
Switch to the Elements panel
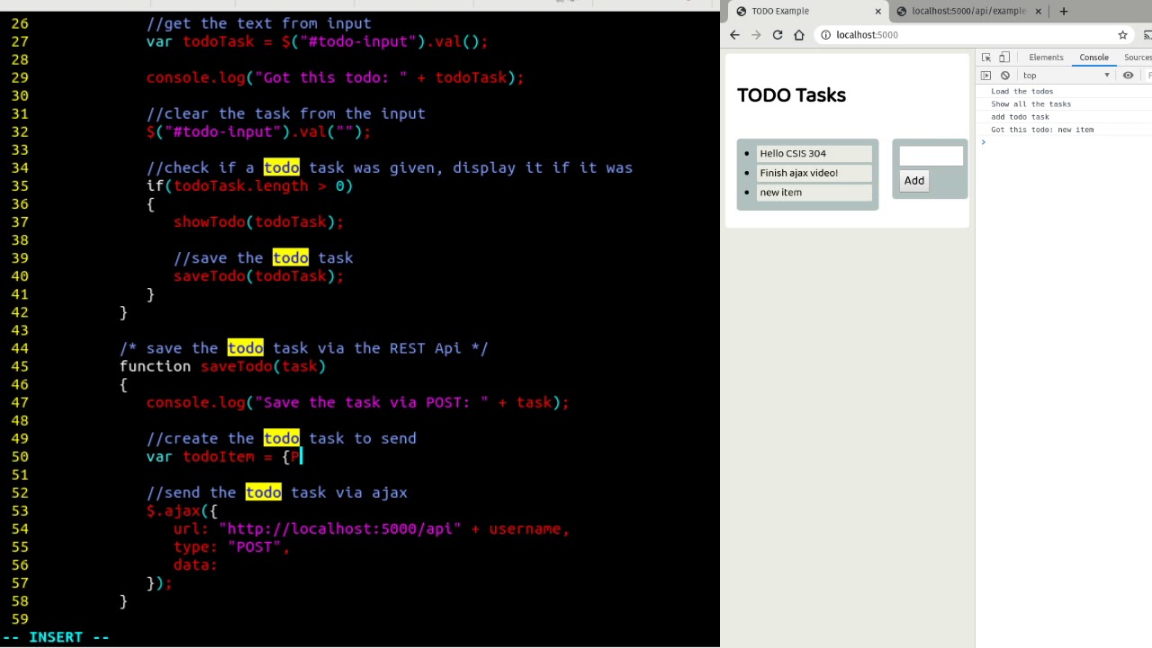(x=1046, y=58)
